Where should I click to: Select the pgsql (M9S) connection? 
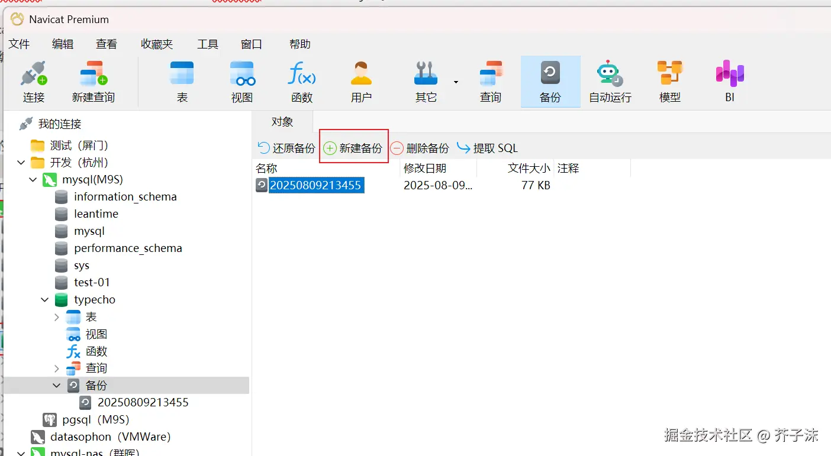click(x=95, y=420)
